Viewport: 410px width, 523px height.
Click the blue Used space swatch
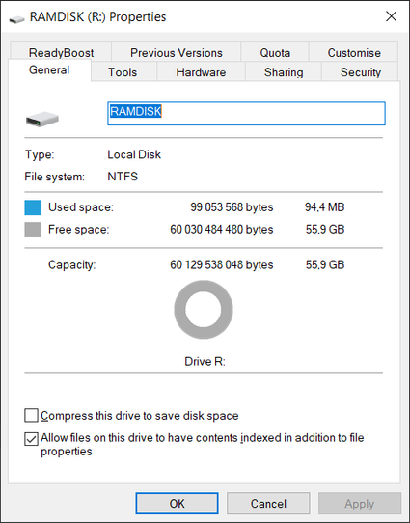[x=33, y=207]
